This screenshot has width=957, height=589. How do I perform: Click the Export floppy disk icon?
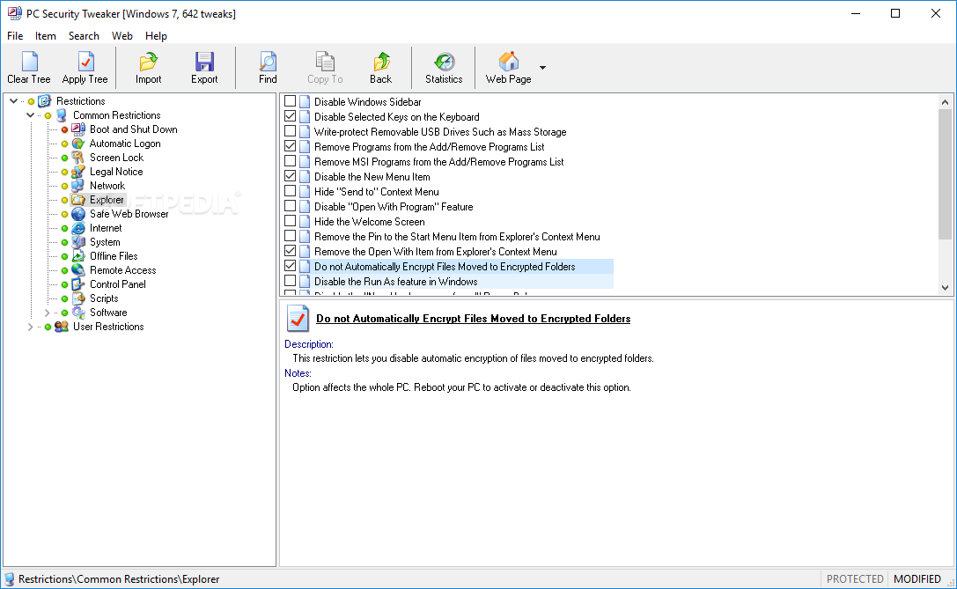point(204,62)
